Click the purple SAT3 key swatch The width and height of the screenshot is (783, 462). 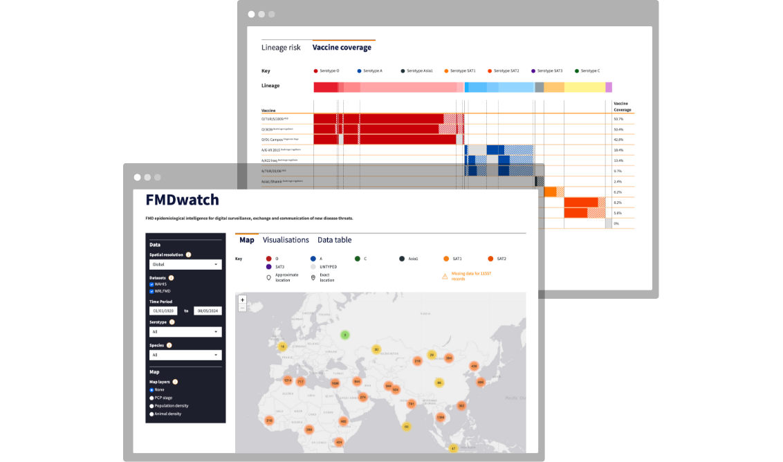[268, 267]
